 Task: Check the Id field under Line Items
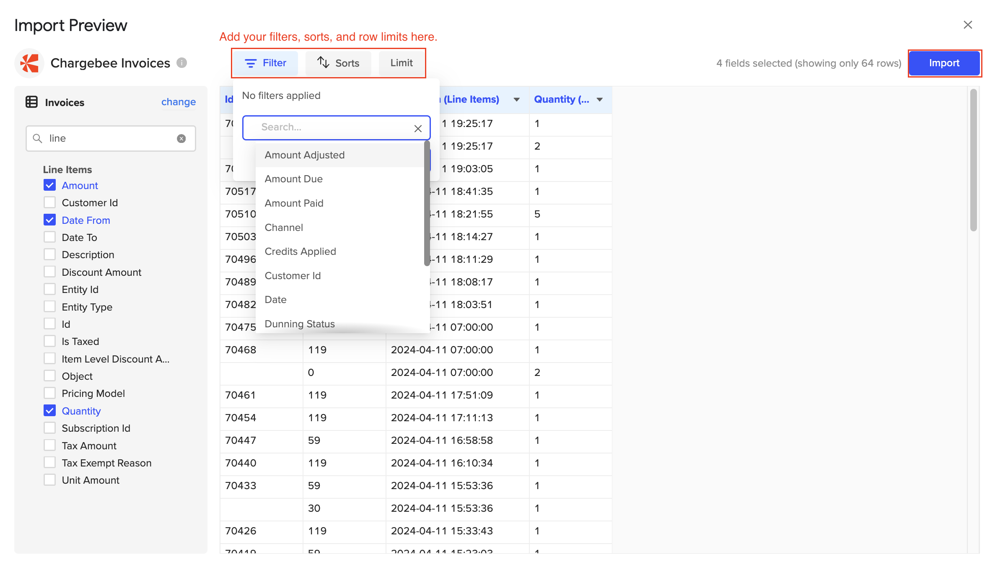[49, 324]
